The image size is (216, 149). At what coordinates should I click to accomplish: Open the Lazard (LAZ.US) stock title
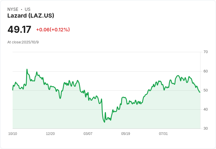[x=31, y=16]
